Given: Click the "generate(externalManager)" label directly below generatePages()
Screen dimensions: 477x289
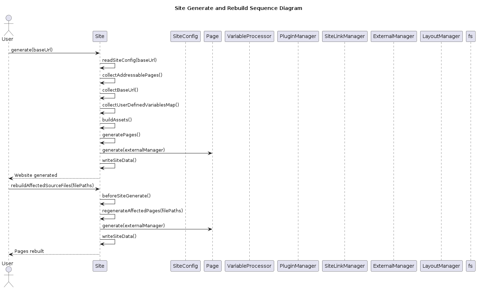Looking at the screenshot, I should [134, 150].
